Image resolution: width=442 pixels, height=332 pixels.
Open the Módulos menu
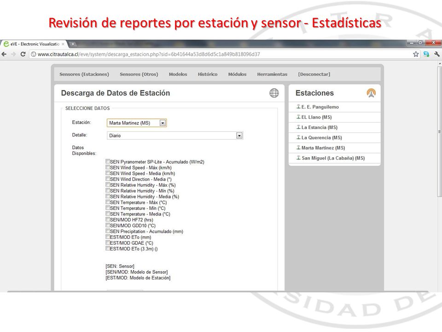237,74
